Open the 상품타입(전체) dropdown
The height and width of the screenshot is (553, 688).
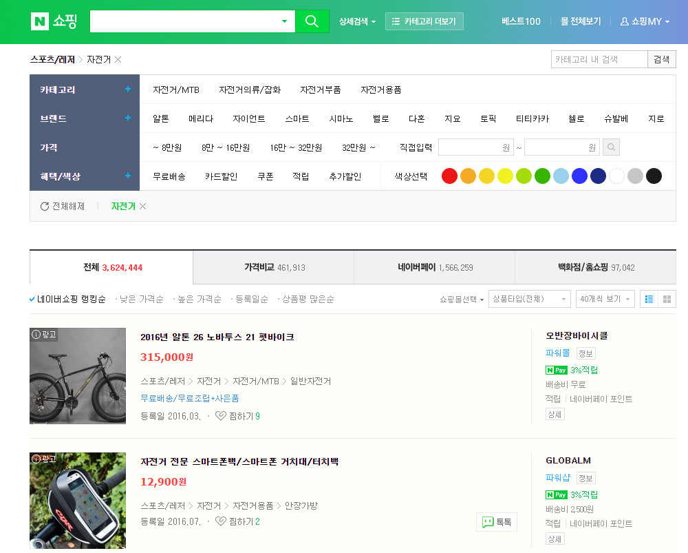pos(529,299)
